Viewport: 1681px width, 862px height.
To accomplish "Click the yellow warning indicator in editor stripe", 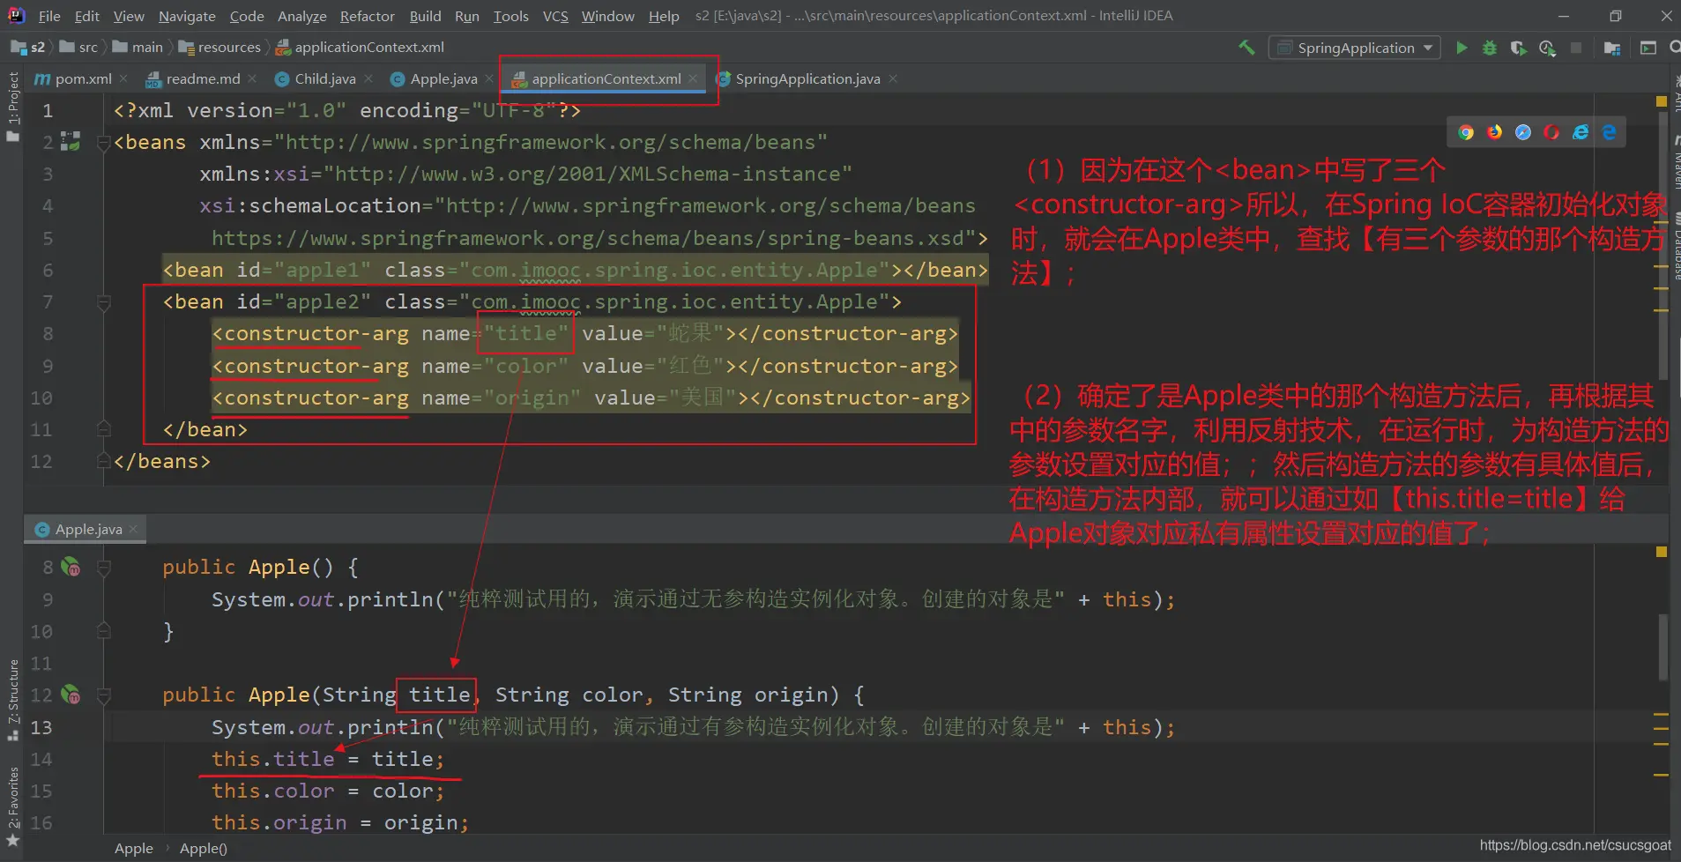I will pyautogui.click(x=1662, y=102).
